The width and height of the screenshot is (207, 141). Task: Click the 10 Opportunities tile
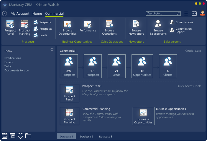142,66
